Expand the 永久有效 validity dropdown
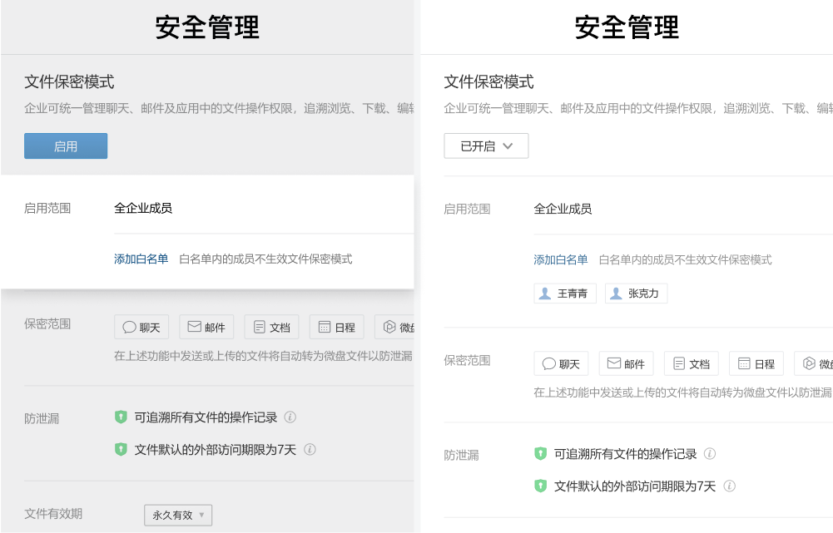Image resolution: width=833 pixels, height=533 pixels. [178, 516]
